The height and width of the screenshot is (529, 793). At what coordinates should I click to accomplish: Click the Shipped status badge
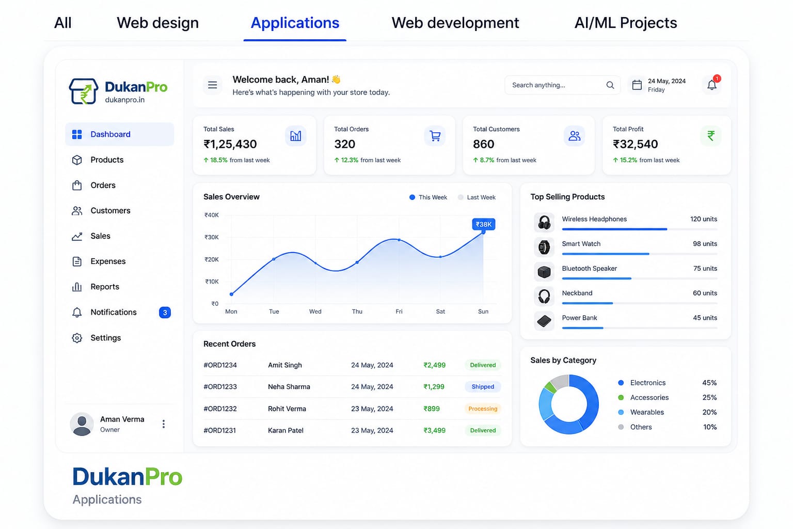pos(483,387)
